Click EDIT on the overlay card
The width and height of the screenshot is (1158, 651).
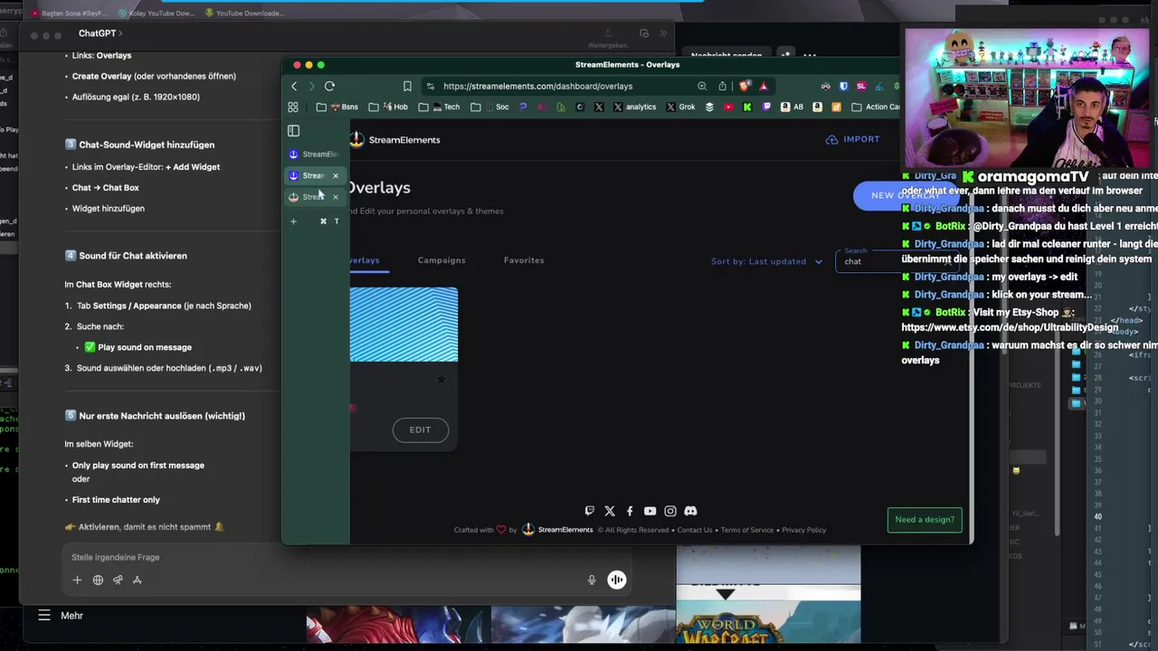pyautogui.click(x=420, y=429)
